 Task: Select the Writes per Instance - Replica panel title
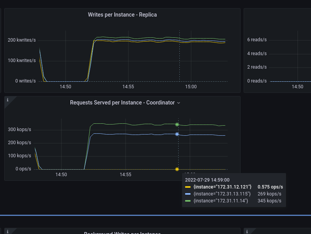click(122, 15)
